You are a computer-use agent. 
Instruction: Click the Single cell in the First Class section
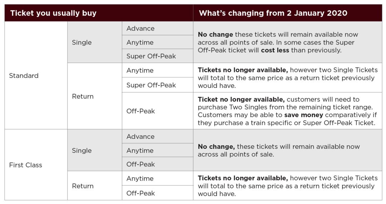(81, 151)
